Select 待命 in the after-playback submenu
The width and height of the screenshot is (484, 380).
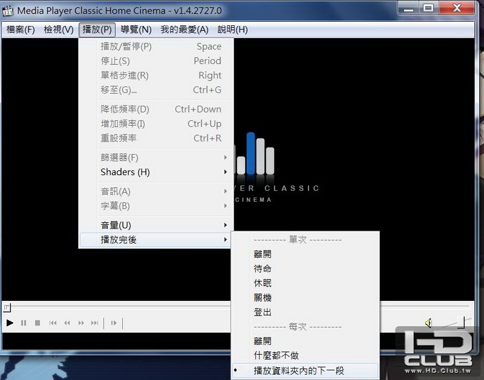tap(305, 269)
